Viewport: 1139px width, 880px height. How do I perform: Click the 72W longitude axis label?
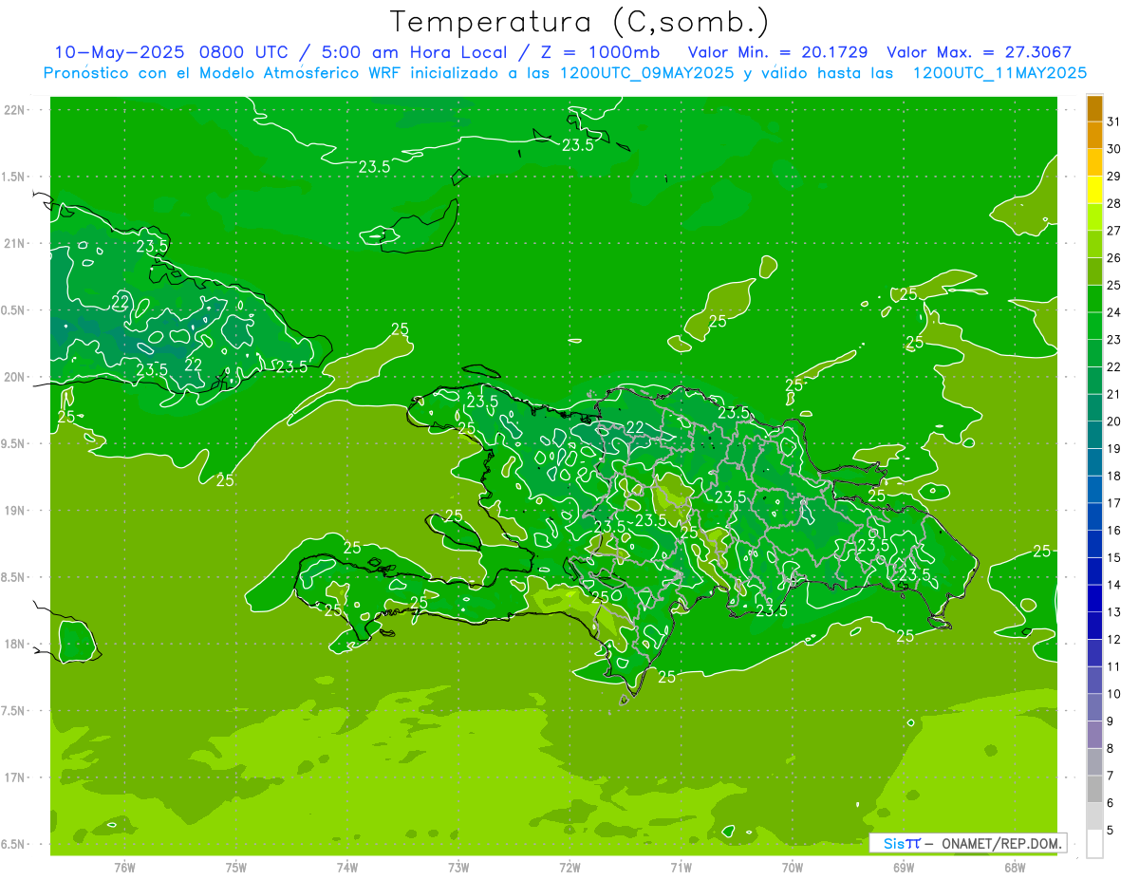pos(569,868)
